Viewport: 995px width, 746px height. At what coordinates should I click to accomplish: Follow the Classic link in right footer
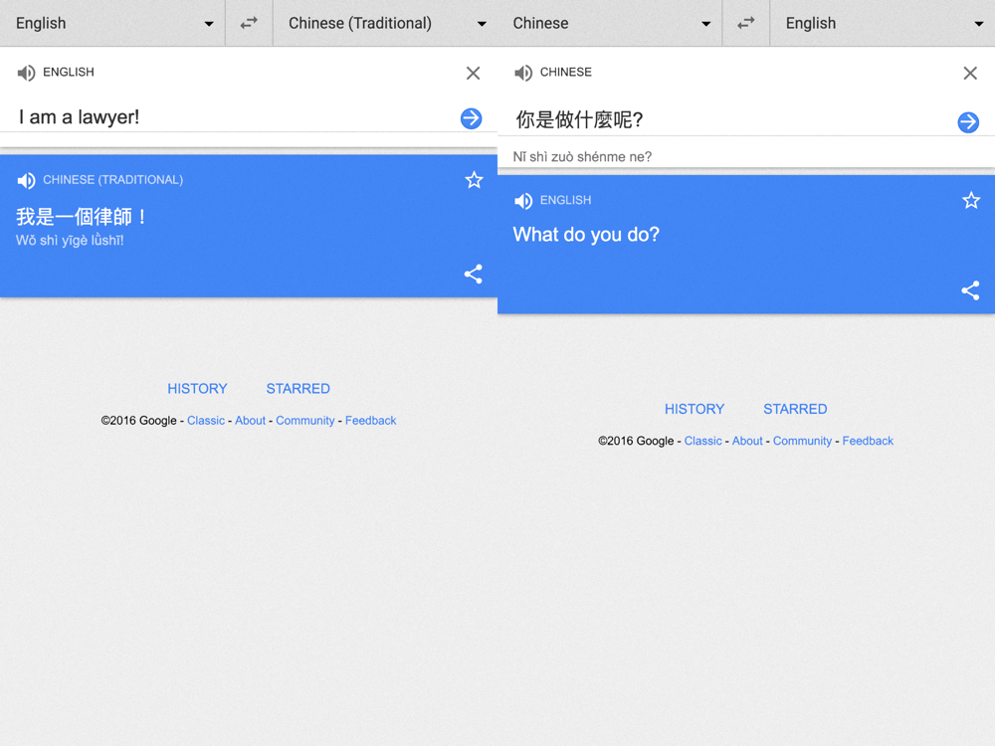click(x=702, y=441)
